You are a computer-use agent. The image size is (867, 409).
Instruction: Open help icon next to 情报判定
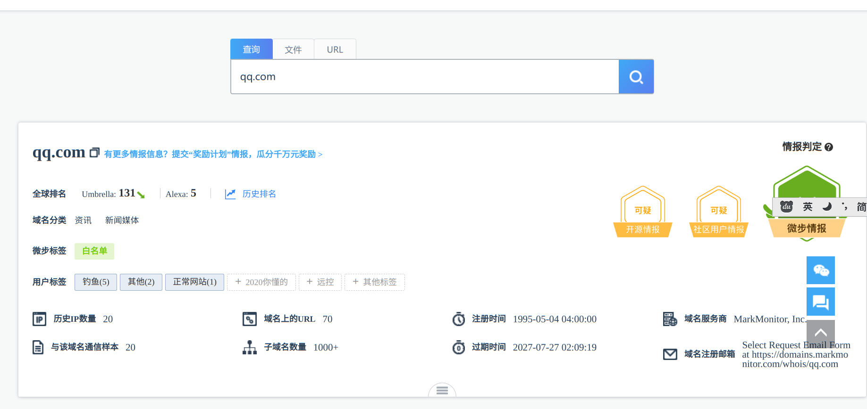click(829, 147)
